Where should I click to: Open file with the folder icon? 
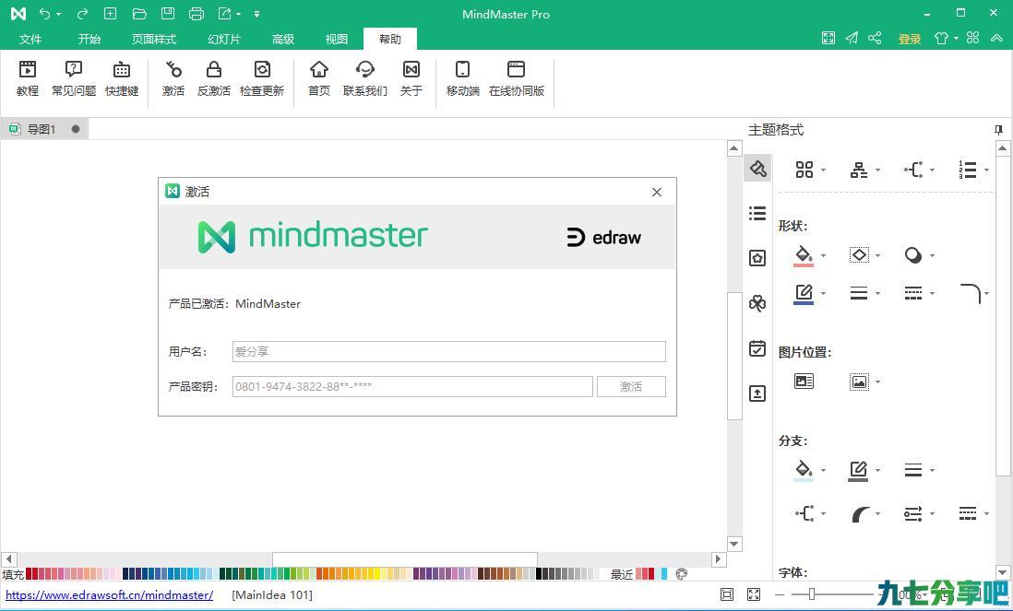(139, 14)
